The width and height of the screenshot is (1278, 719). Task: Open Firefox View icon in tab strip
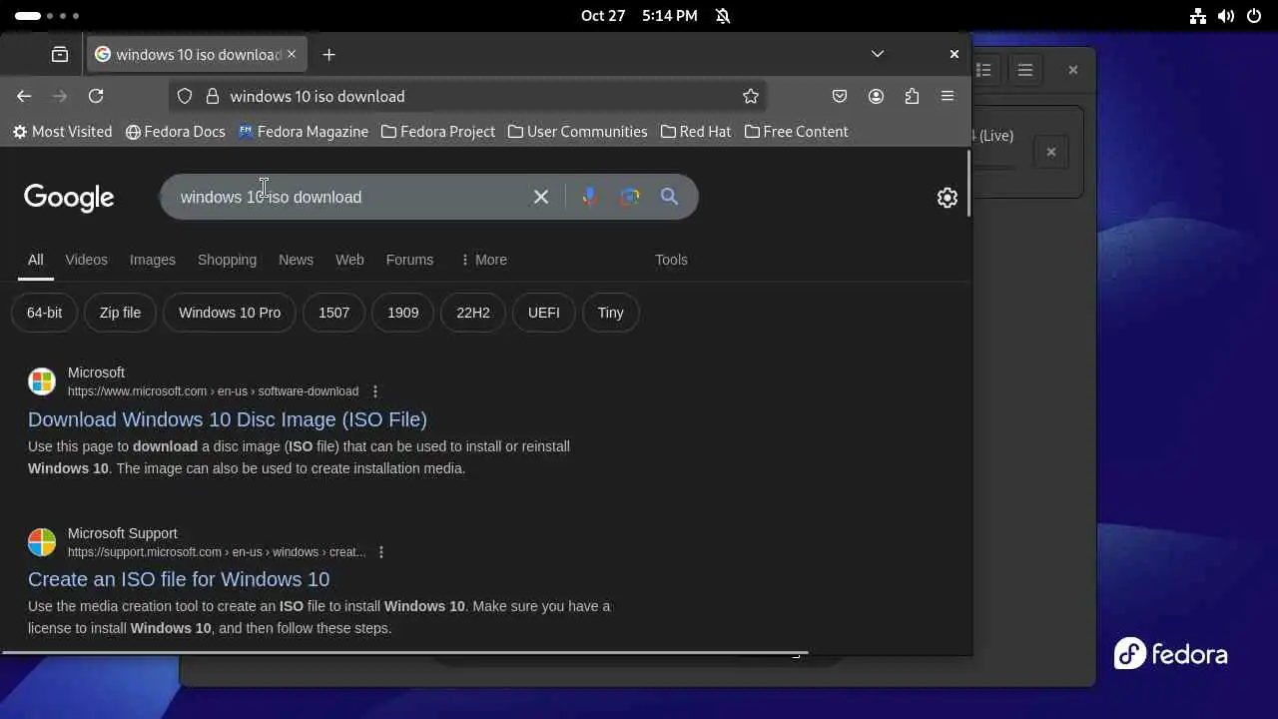tap(60, 54)
